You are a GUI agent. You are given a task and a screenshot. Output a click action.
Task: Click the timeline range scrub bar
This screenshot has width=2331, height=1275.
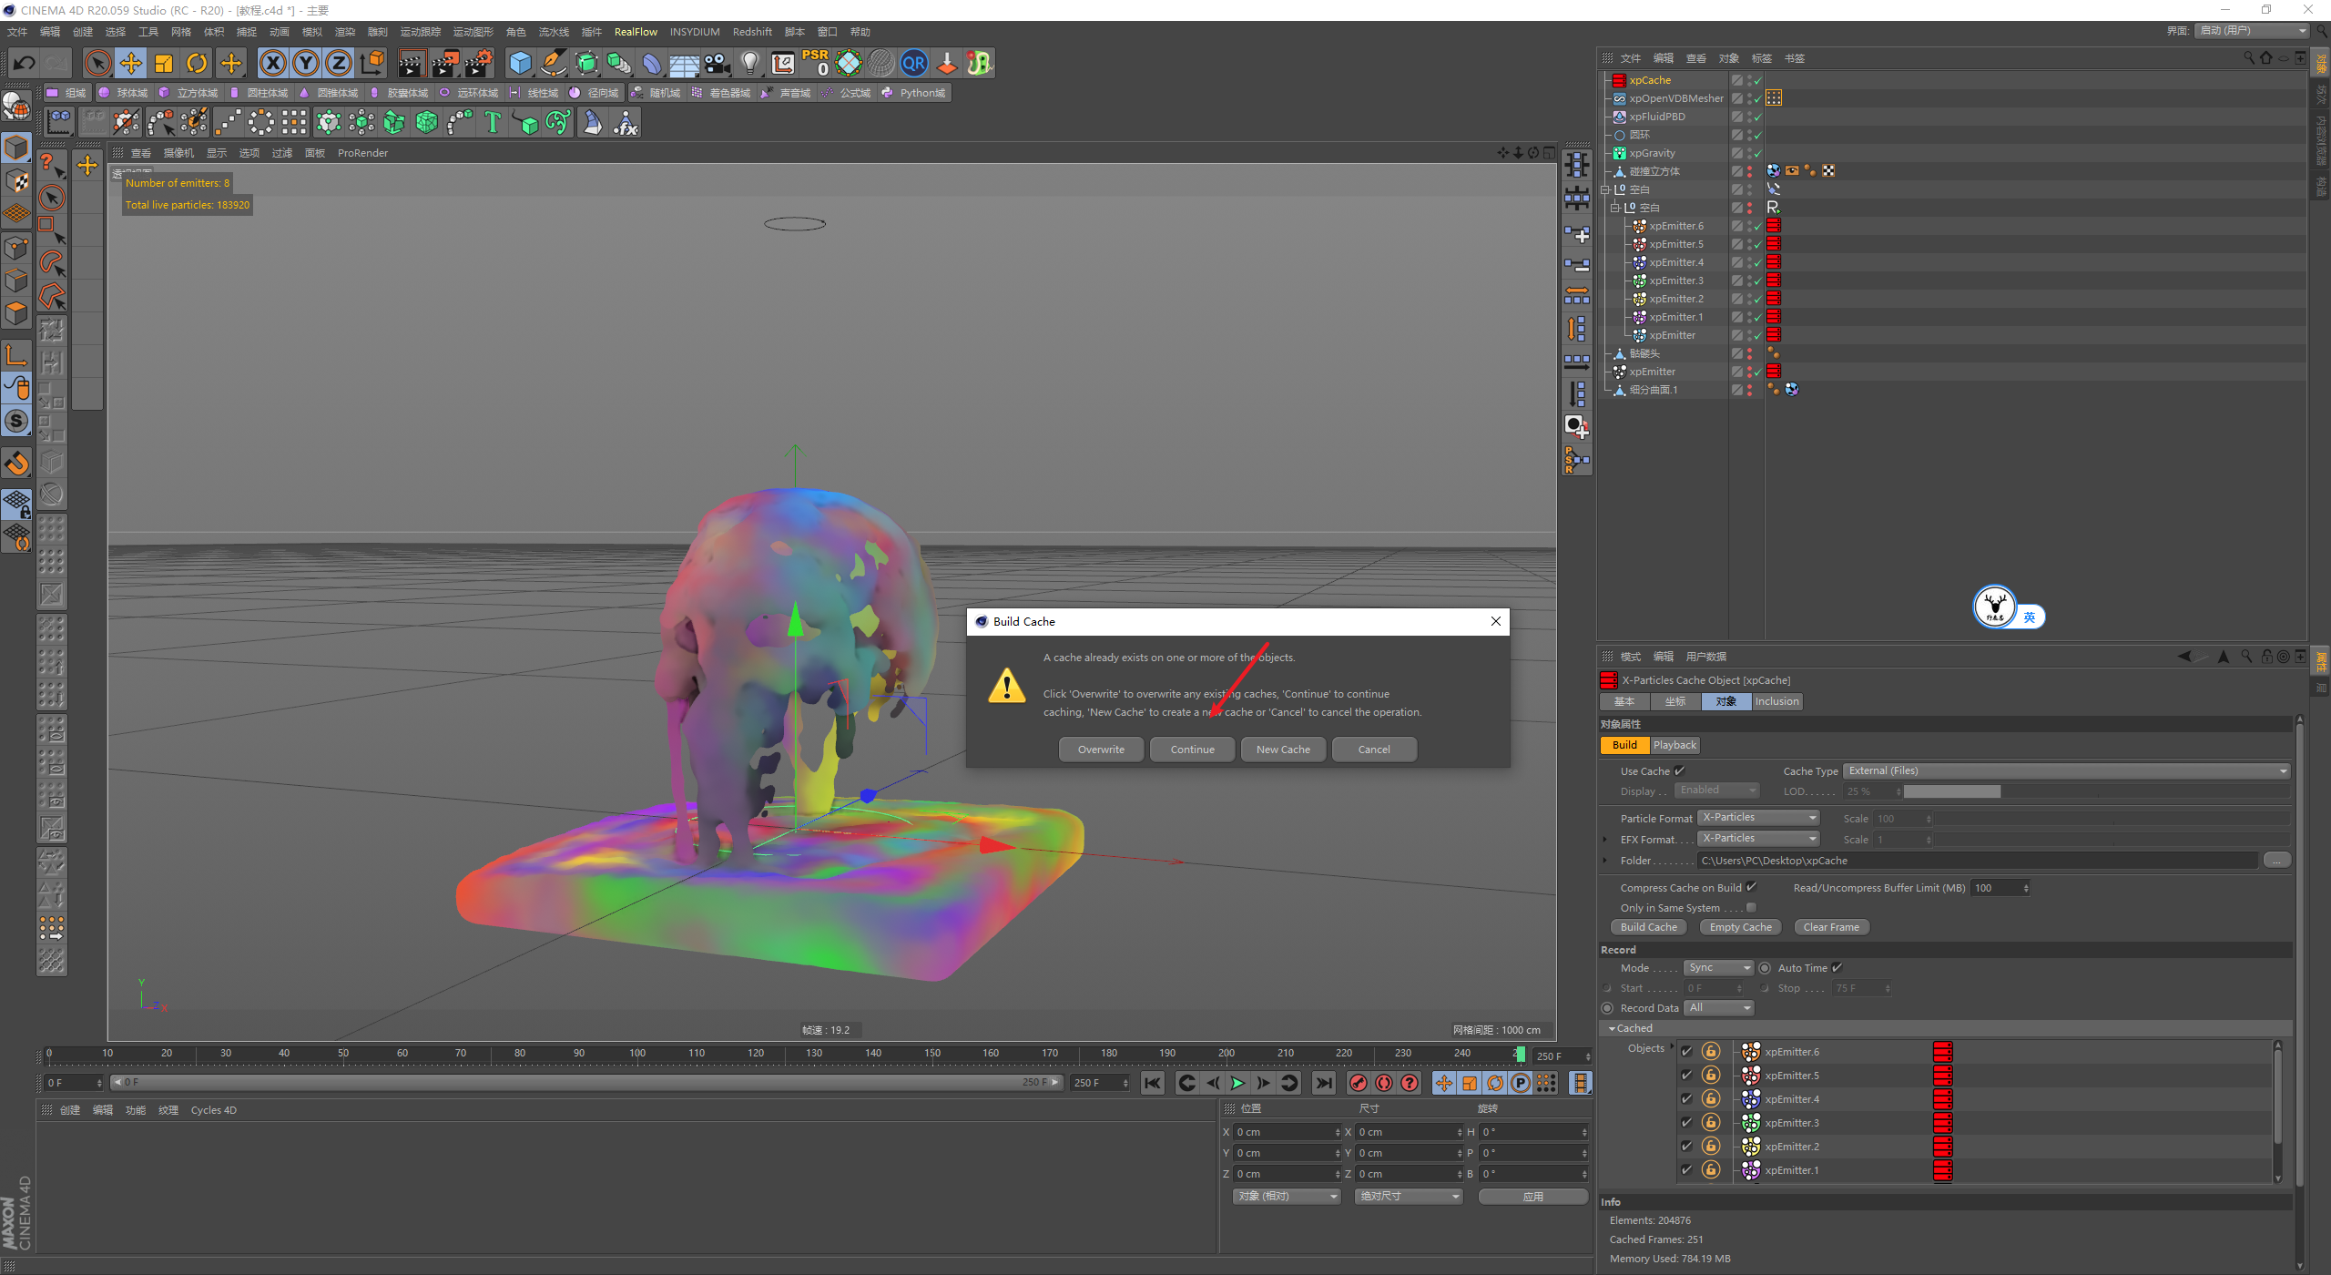tap(586, 1083)
